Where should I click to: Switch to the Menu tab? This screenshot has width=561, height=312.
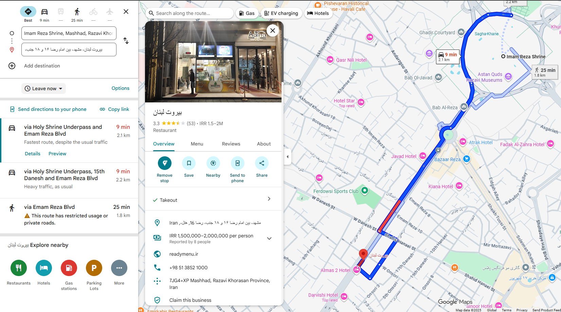tap(197, 144)
